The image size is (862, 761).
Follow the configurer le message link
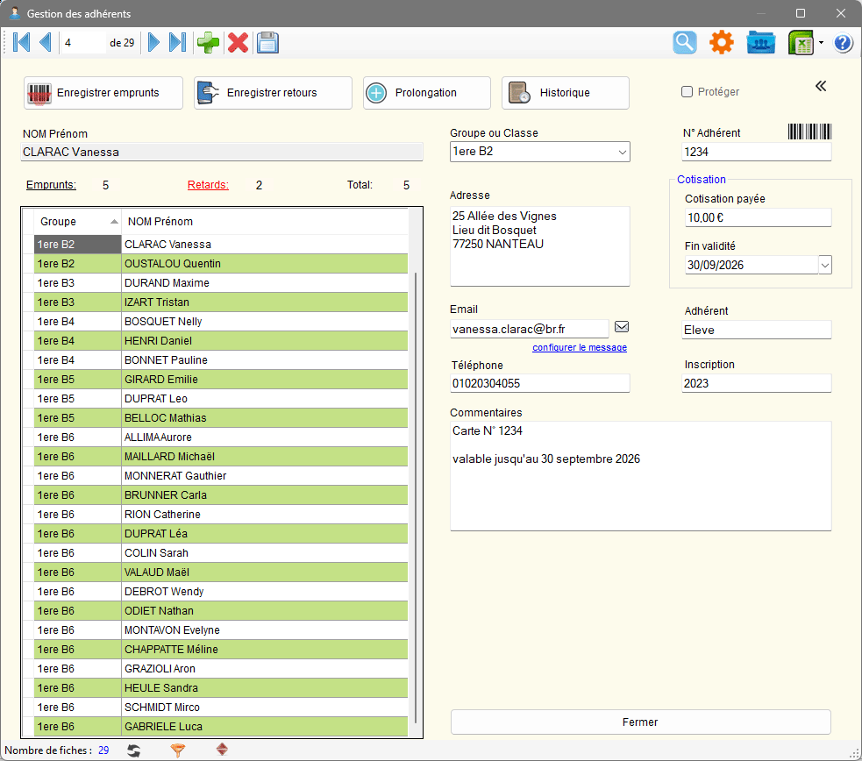point(580,347)
